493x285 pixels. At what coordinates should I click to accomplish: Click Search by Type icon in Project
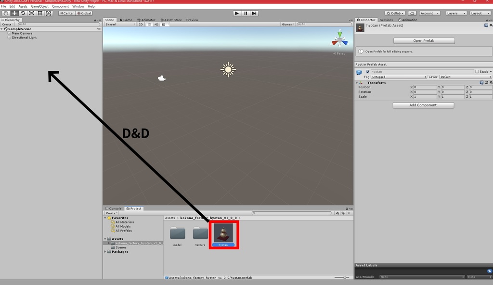tap(337, 213)
